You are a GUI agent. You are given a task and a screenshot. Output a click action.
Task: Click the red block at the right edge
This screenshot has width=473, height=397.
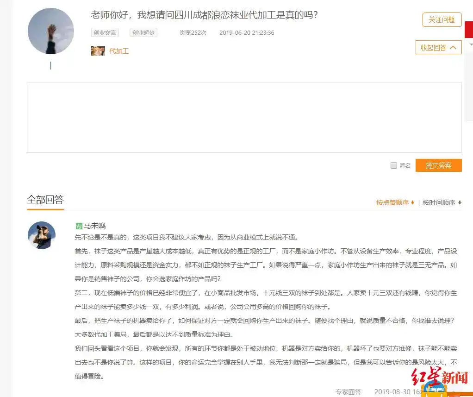tap(469, 30)
